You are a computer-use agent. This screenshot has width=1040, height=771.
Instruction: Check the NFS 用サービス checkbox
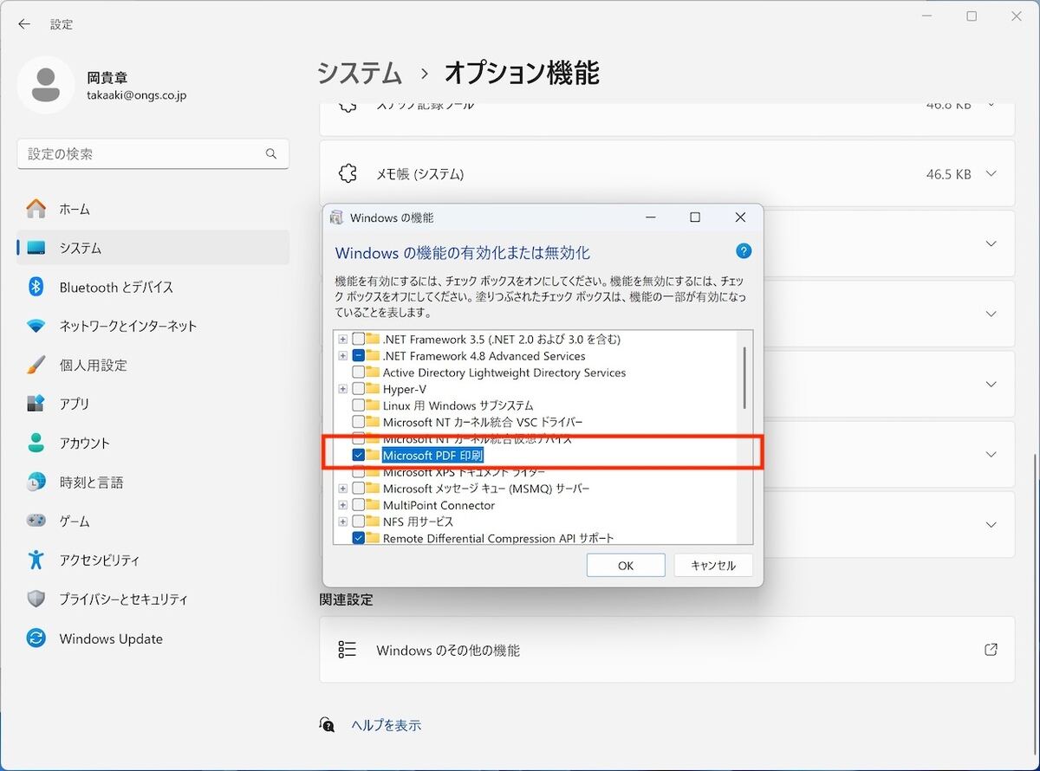pyautogui.click(x=358, y=522)
